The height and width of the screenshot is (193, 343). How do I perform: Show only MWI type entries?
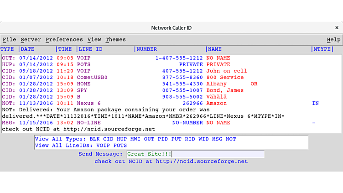(x=134, y=139)
